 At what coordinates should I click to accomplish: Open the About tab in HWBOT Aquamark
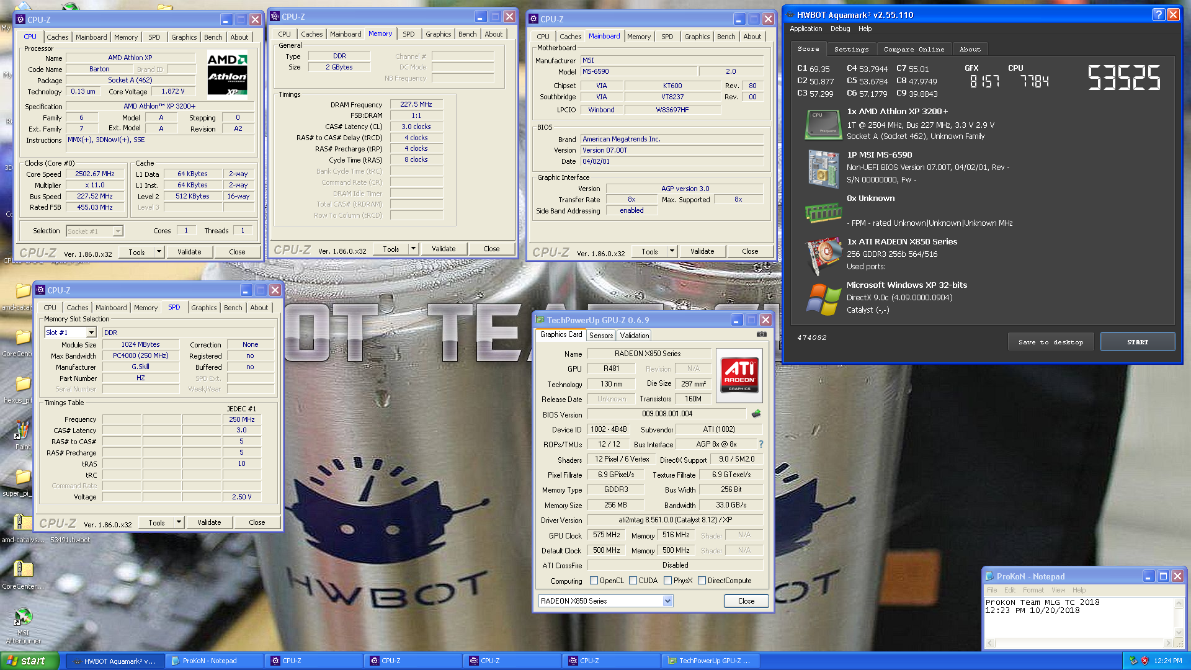pos(970,50)
